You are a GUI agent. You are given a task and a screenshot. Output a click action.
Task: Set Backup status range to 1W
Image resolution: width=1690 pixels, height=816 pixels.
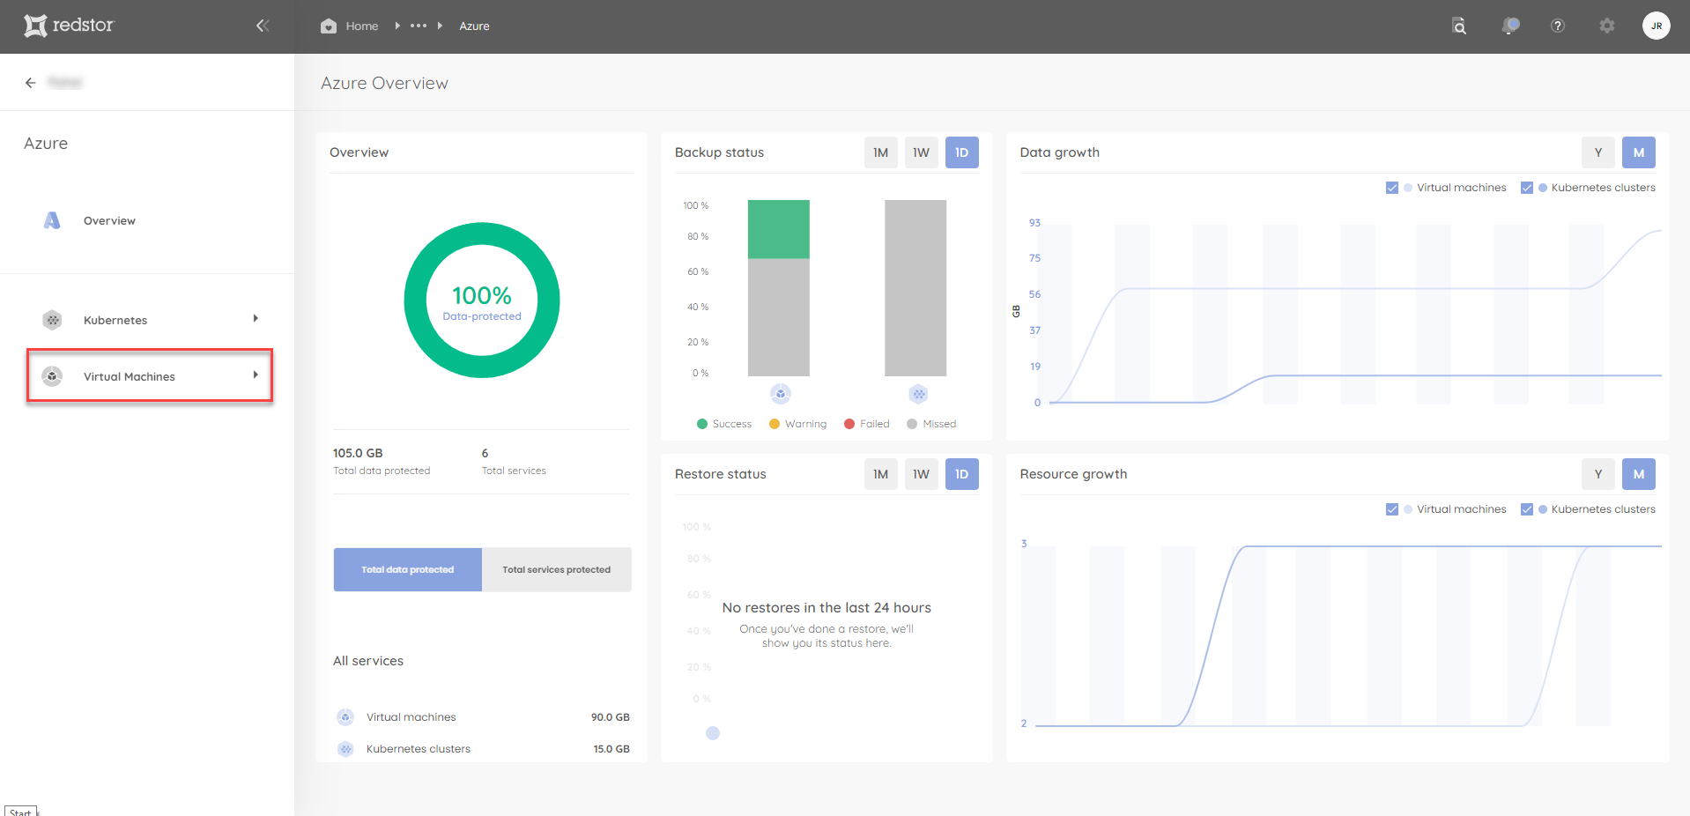[x=922, y=152]
